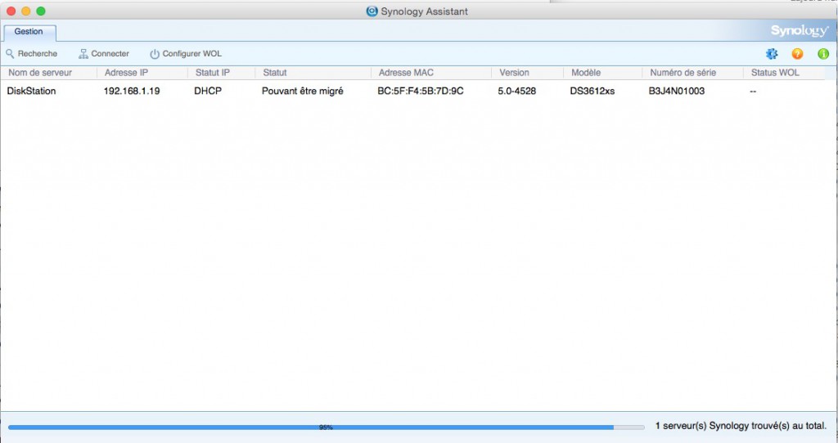Click IP address 192.168.1.19

coord(132,92)
